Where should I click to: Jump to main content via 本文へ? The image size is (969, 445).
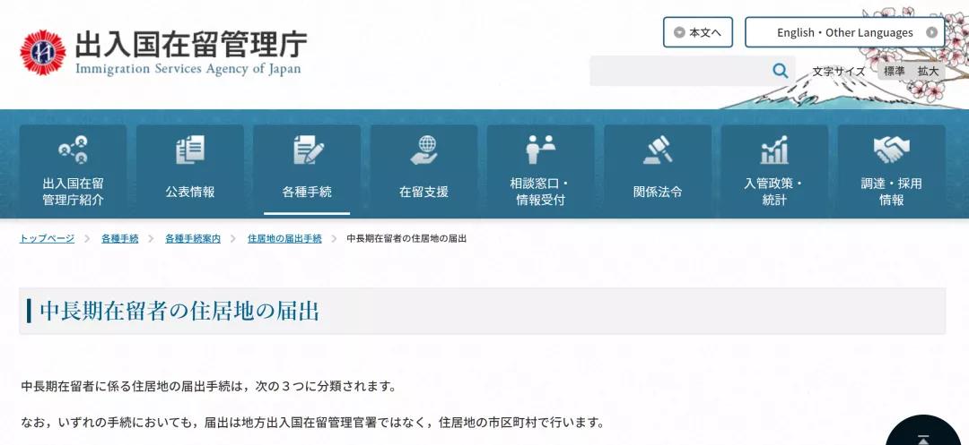point(698,32)
